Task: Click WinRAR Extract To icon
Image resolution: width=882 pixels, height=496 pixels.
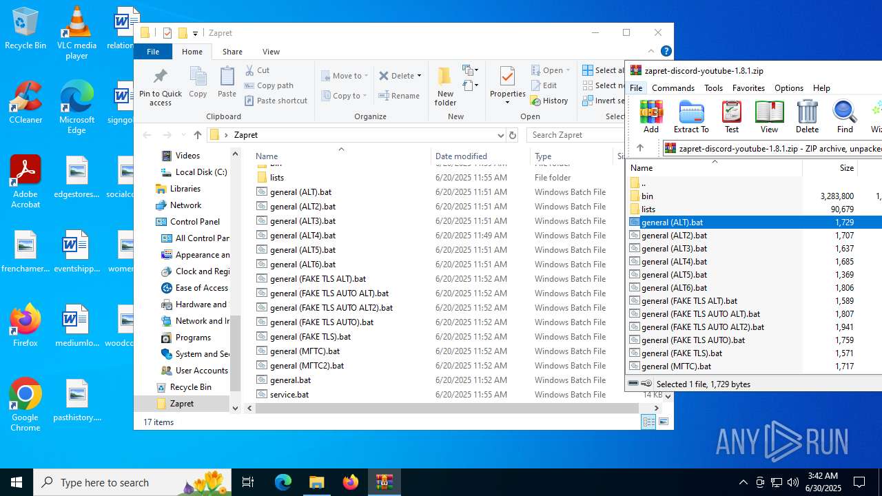Action: click(691, 116)
